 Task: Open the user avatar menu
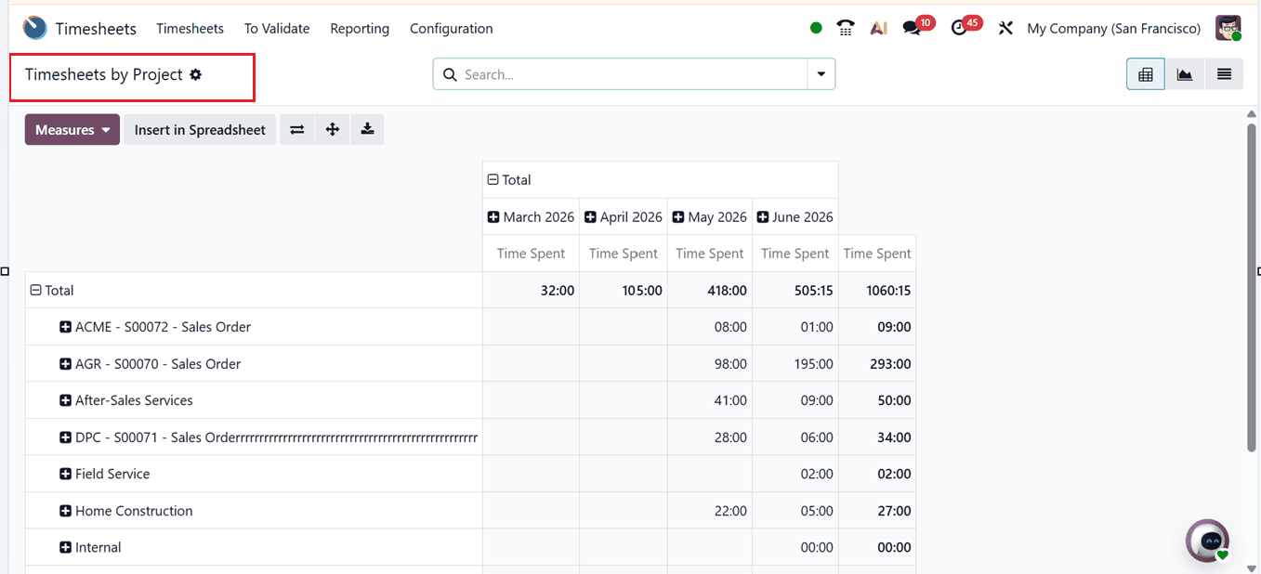pyautogui.click(x=1228, y=28)
